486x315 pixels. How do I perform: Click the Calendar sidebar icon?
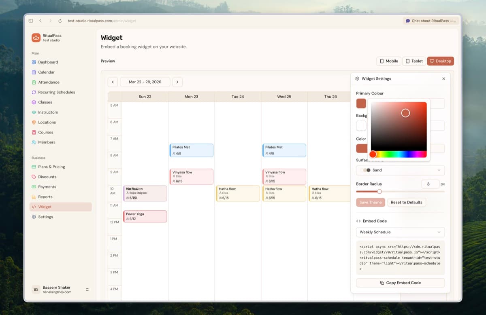34,72
